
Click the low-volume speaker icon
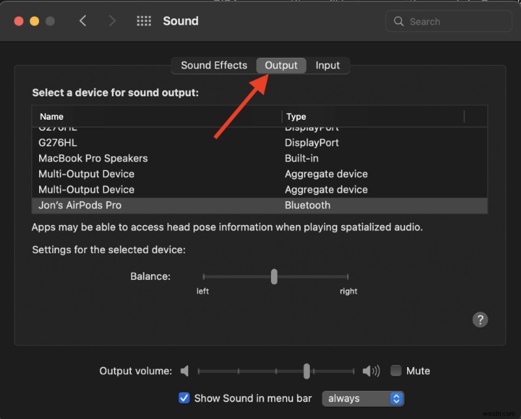[184, 371]
